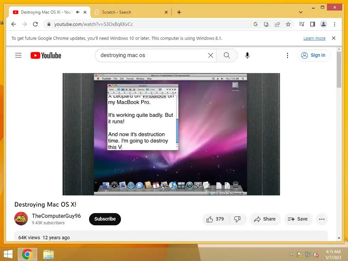Click the page vertical scrollbar thumb
The width and height of the screenshot is (348, 261).
pyautogui.click(x=339, y=70)
